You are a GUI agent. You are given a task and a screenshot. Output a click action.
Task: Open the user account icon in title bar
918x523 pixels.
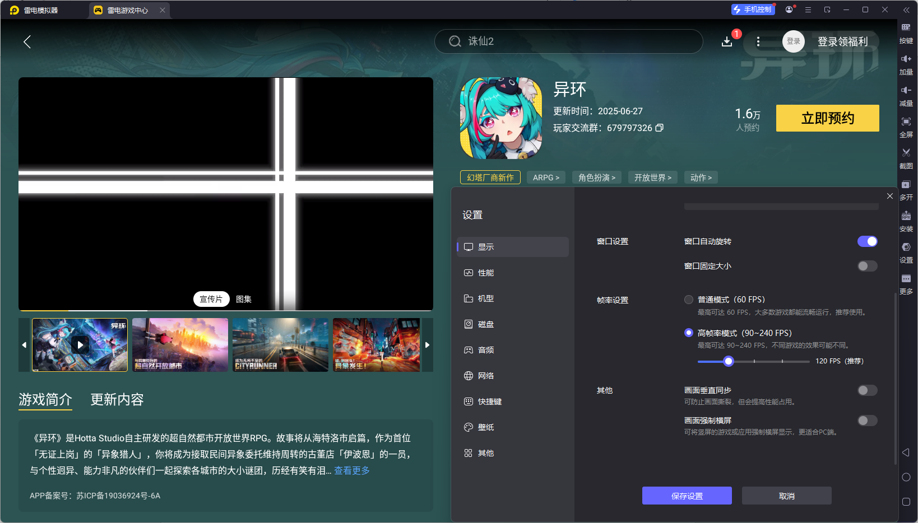789,10
